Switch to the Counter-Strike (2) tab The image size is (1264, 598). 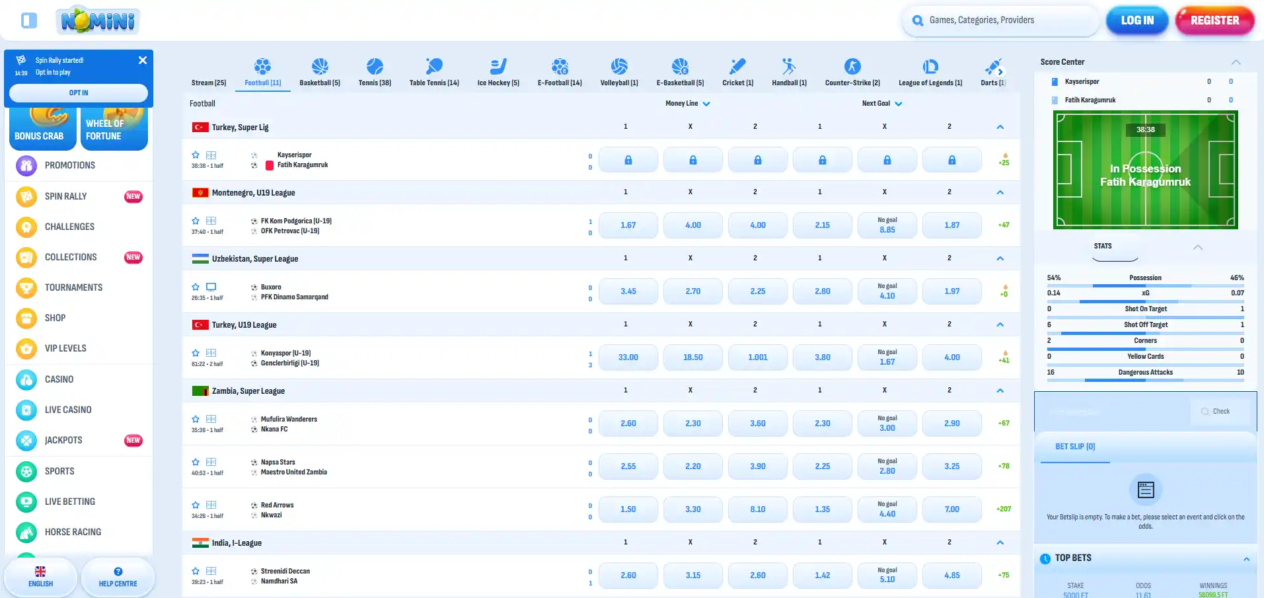tap(852, 73)
